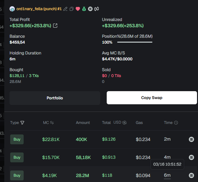The image size is (198, 182).
Task: Toggle the pink heart favorite icon
Action: [x=78, y=9]
